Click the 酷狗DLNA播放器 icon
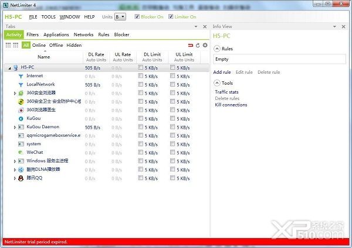 (x=21, y=170)
